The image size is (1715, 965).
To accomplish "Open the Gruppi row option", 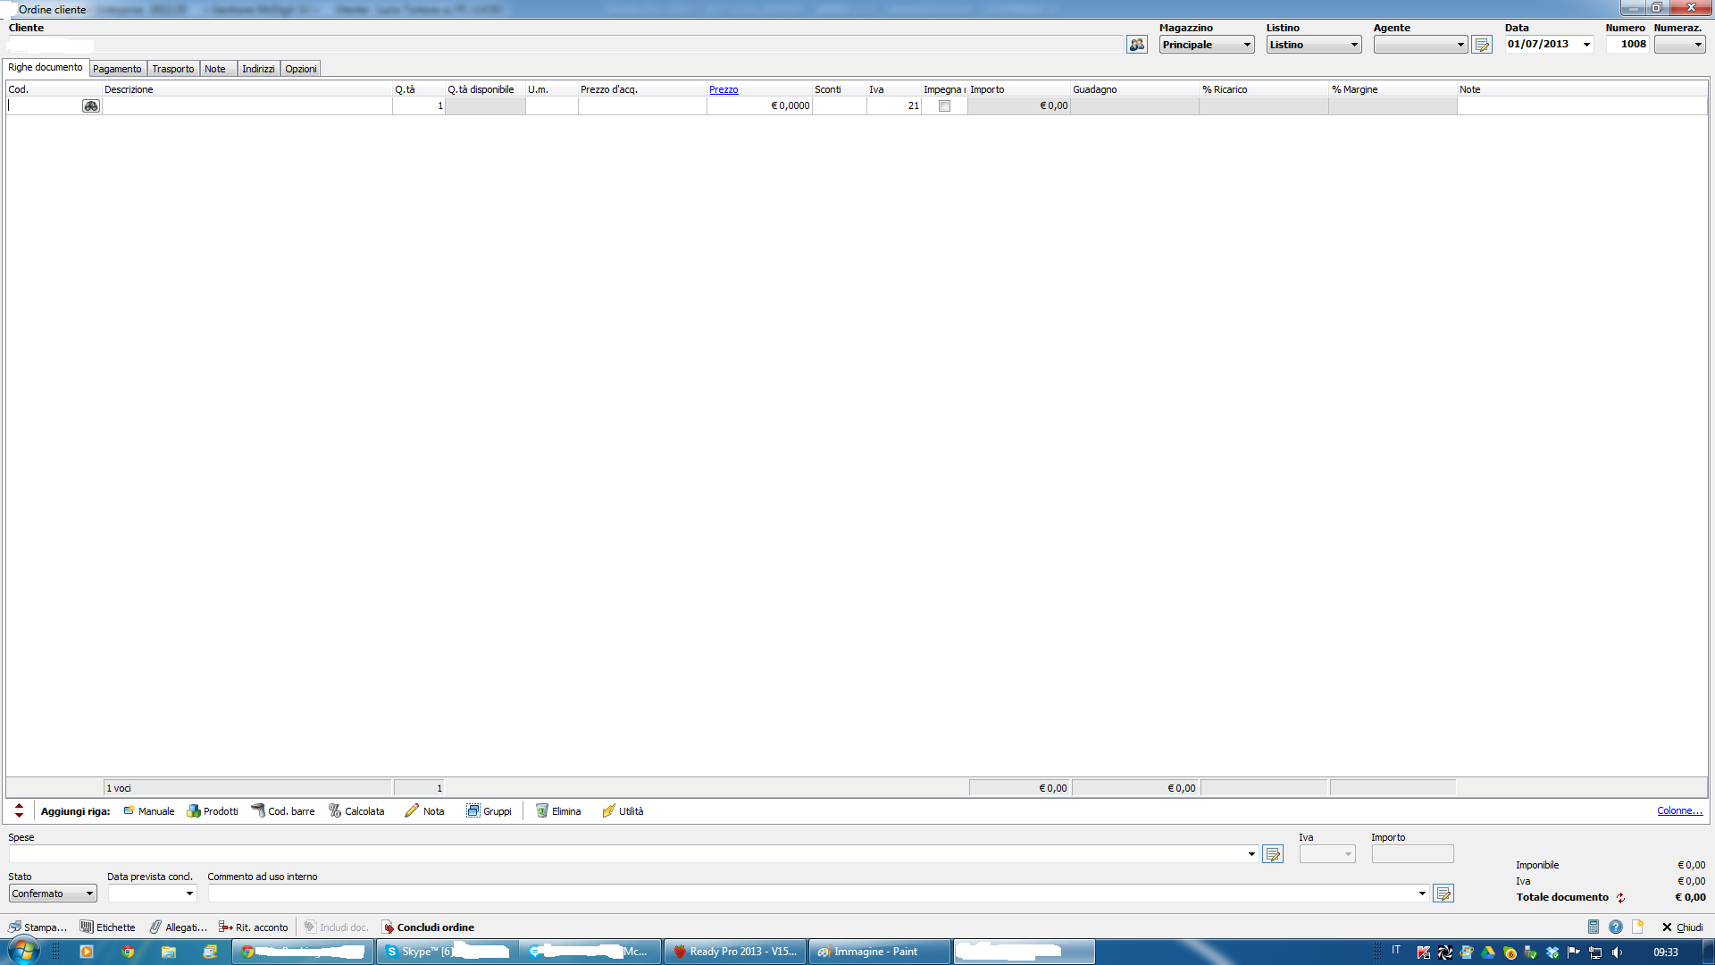I will (488, 811).
